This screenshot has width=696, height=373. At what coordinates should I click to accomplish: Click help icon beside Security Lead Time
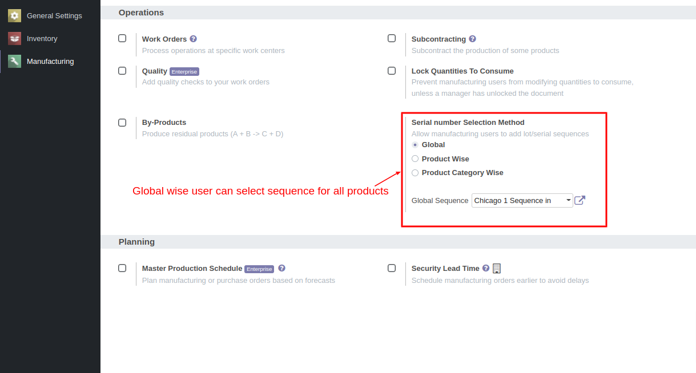(485, 268)
